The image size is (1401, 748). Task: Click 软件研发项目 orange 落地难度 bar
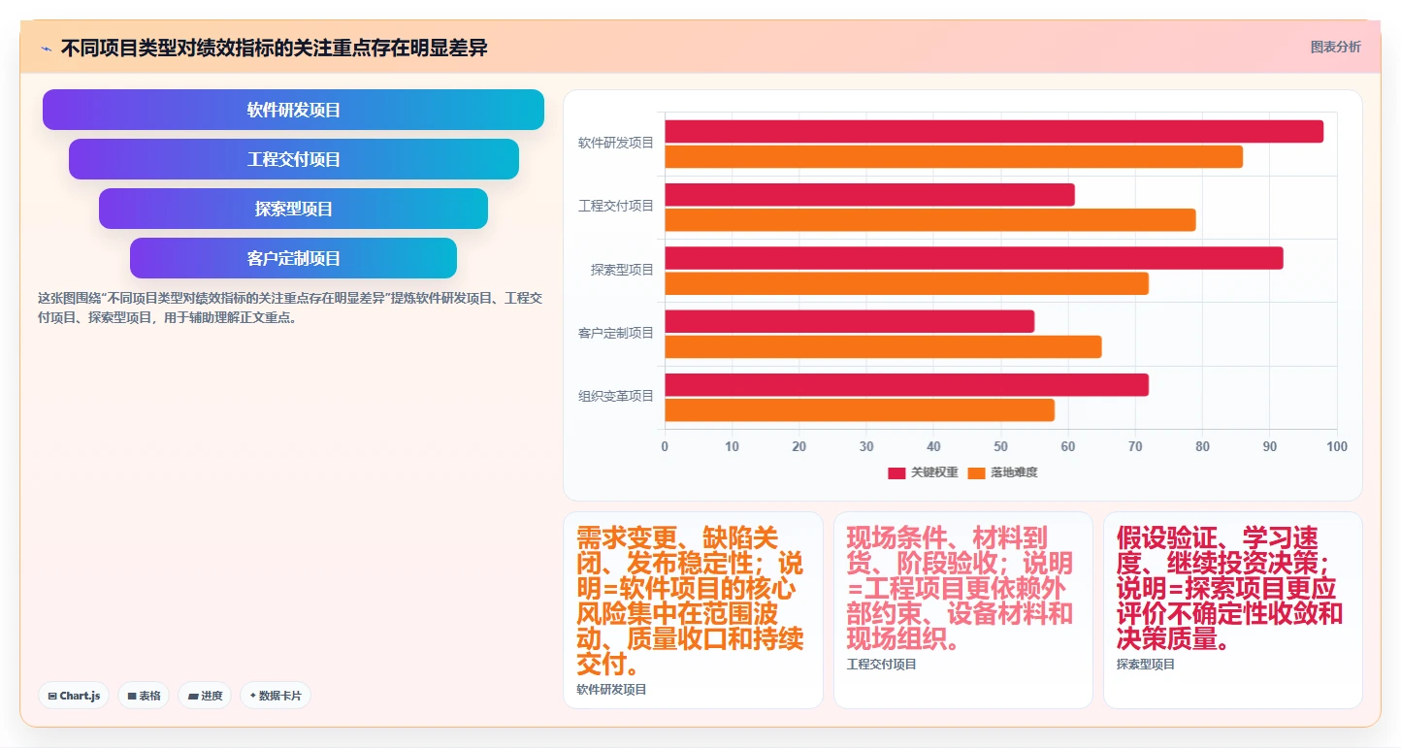954,156
